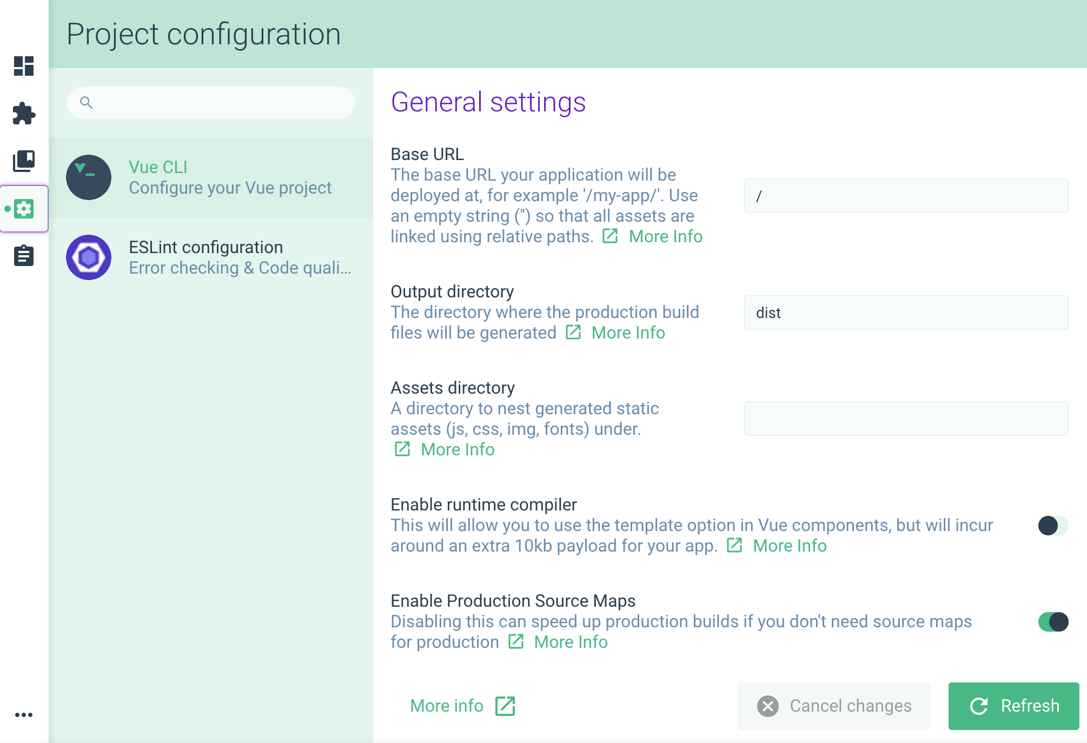The image size is (1087, 743).
Task: Click the dashboard grid icon in sidebar
Action: click(22, 66)
